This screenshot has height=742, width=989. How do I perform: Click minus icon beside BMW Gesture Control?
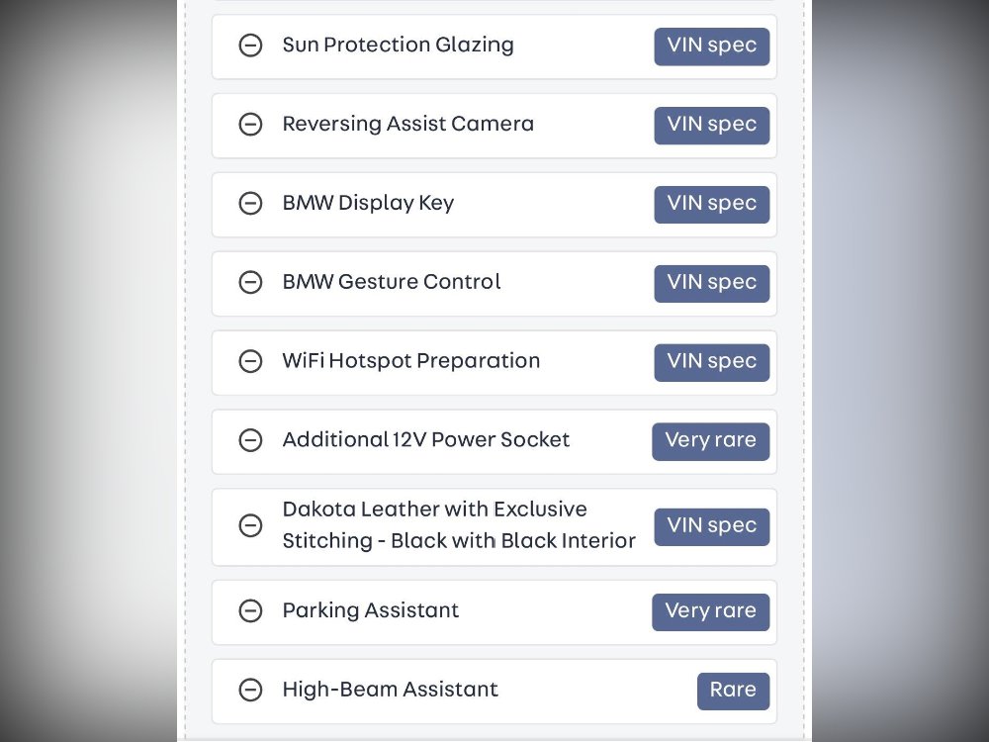point(250,282)
